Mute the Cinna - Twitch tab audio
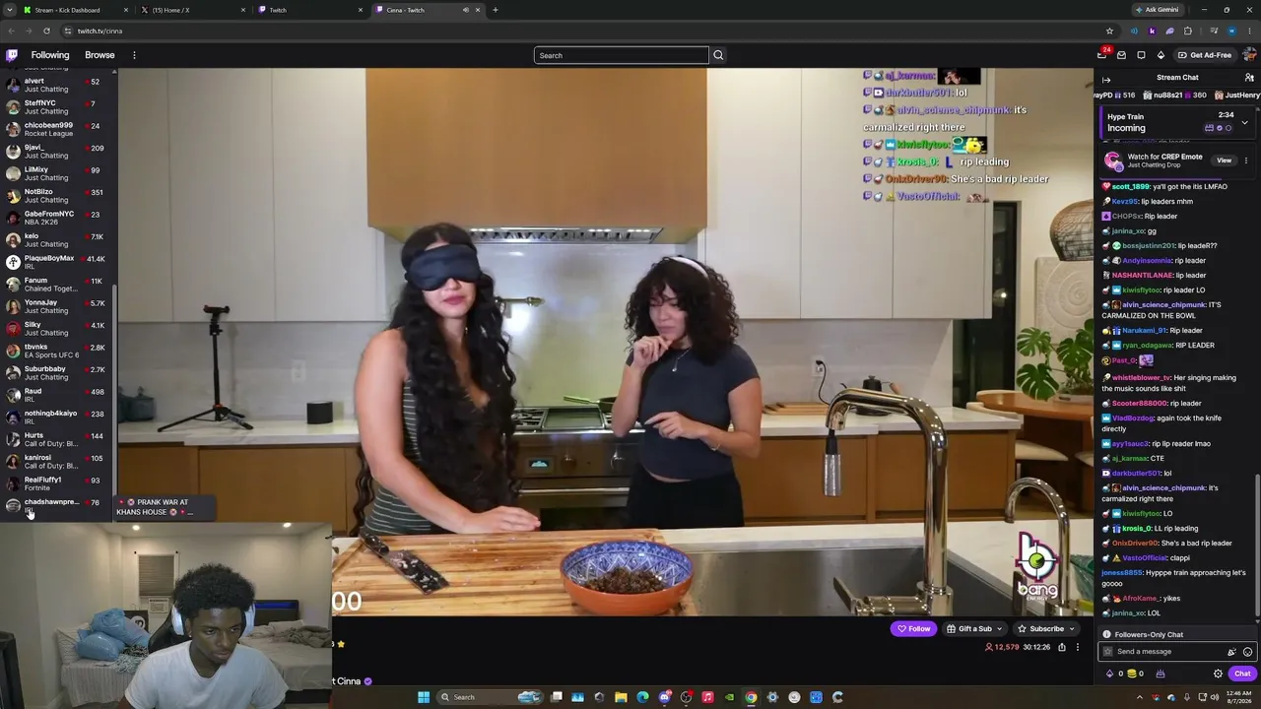 466,10
